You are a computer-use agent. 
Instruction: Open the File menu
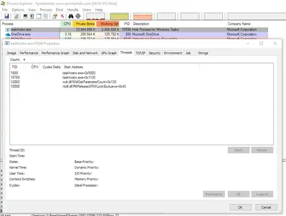(x=5, y=10)
